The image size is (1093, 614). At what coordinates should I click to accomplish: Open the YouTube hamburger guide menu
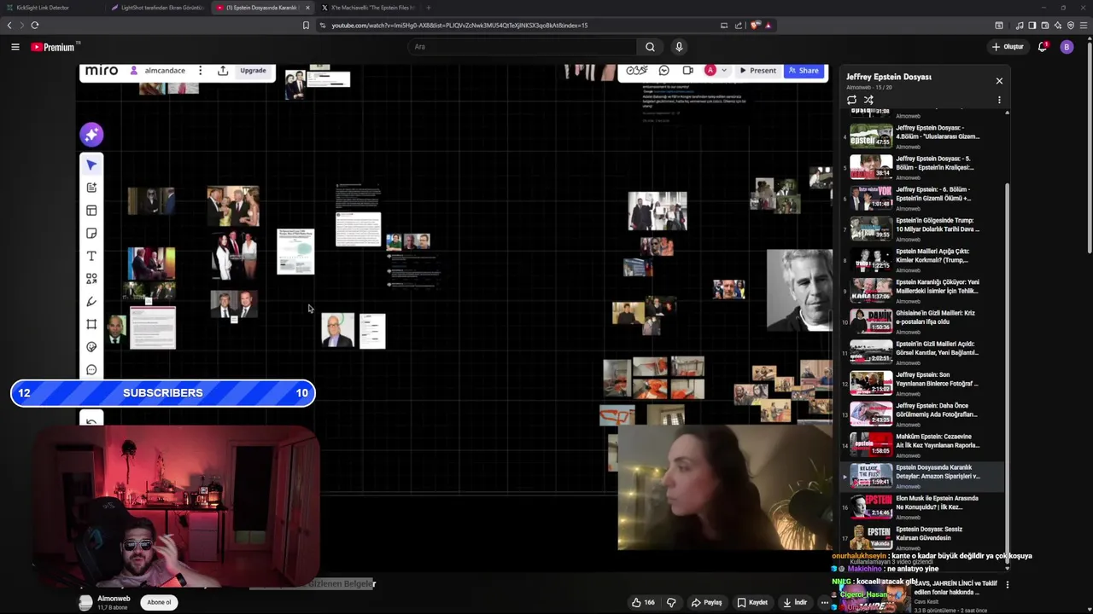pos(15,47)
